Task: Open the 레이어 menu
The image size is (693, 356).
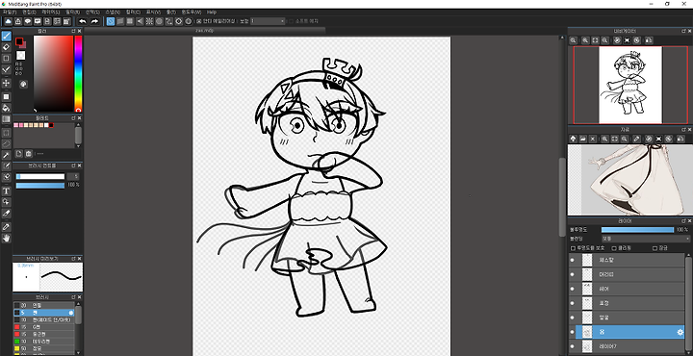Action: [50, 12]
